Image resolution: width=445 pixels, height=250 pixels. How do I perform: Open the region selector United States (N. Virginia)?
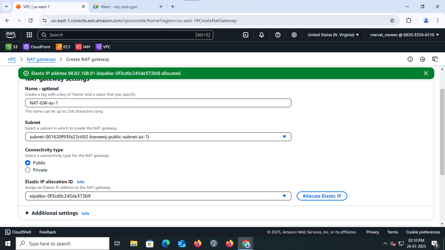[x=333, y=35]
